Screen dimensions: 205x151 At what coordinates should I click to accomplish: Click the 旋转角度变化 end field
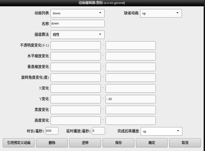(131, 77)
